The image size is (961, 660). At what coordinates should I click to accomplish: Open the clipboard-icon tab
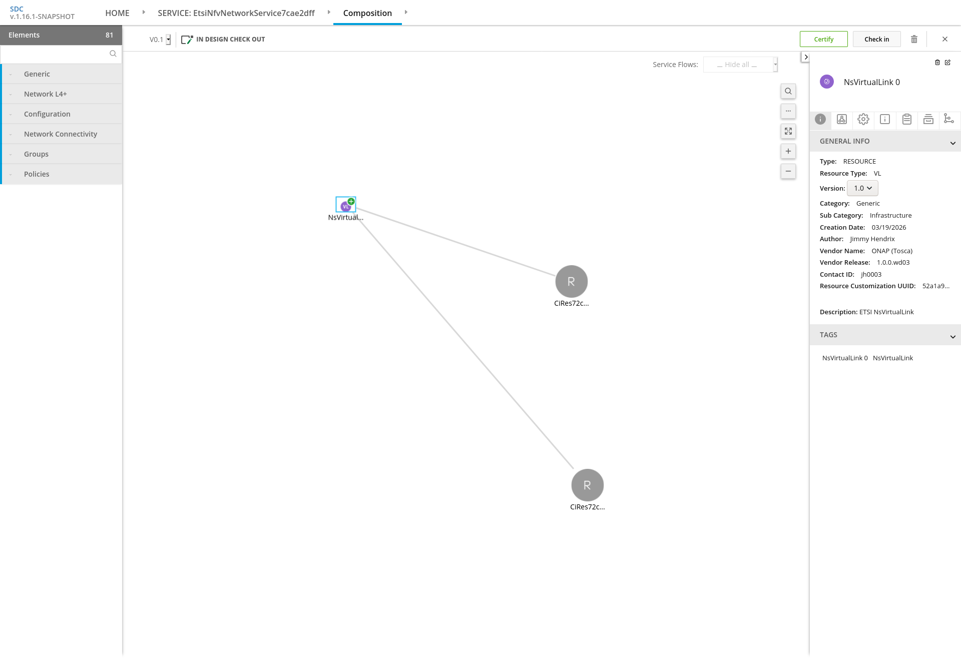(x=906, y=119)
